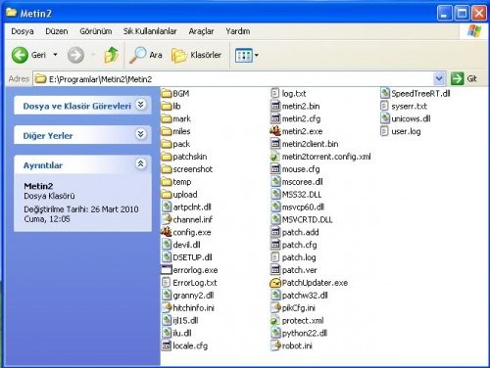Expand Dosya ve Klasör Görevleri panel

click(x=141, y=105)
